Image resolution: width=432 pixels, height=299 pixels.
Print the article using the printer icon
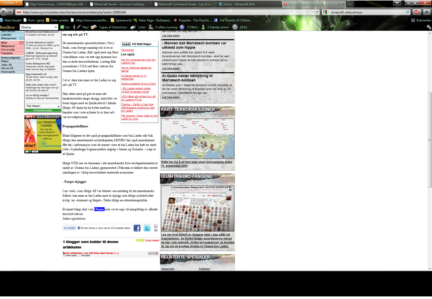click(x=156, y=230)
